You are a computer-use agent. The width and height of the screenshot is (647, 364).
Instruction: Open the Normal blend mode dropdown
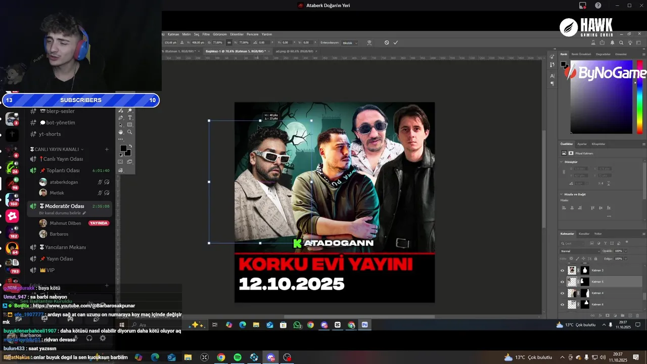click(x=579, y=251)
